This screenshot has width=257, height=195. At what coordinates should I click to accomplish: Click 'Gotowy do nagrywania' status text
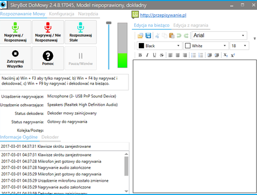coord(67,122)
